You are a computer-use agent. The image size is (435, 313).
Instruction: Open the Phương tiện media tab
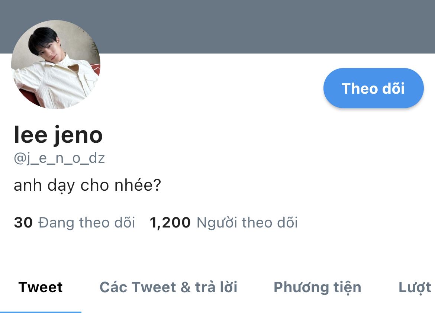tap(318, 287)
